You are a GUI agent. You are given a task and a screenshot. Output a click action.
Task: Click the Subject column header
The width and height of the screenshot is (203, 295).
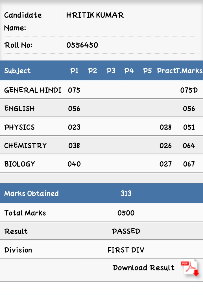click(18, 71)
